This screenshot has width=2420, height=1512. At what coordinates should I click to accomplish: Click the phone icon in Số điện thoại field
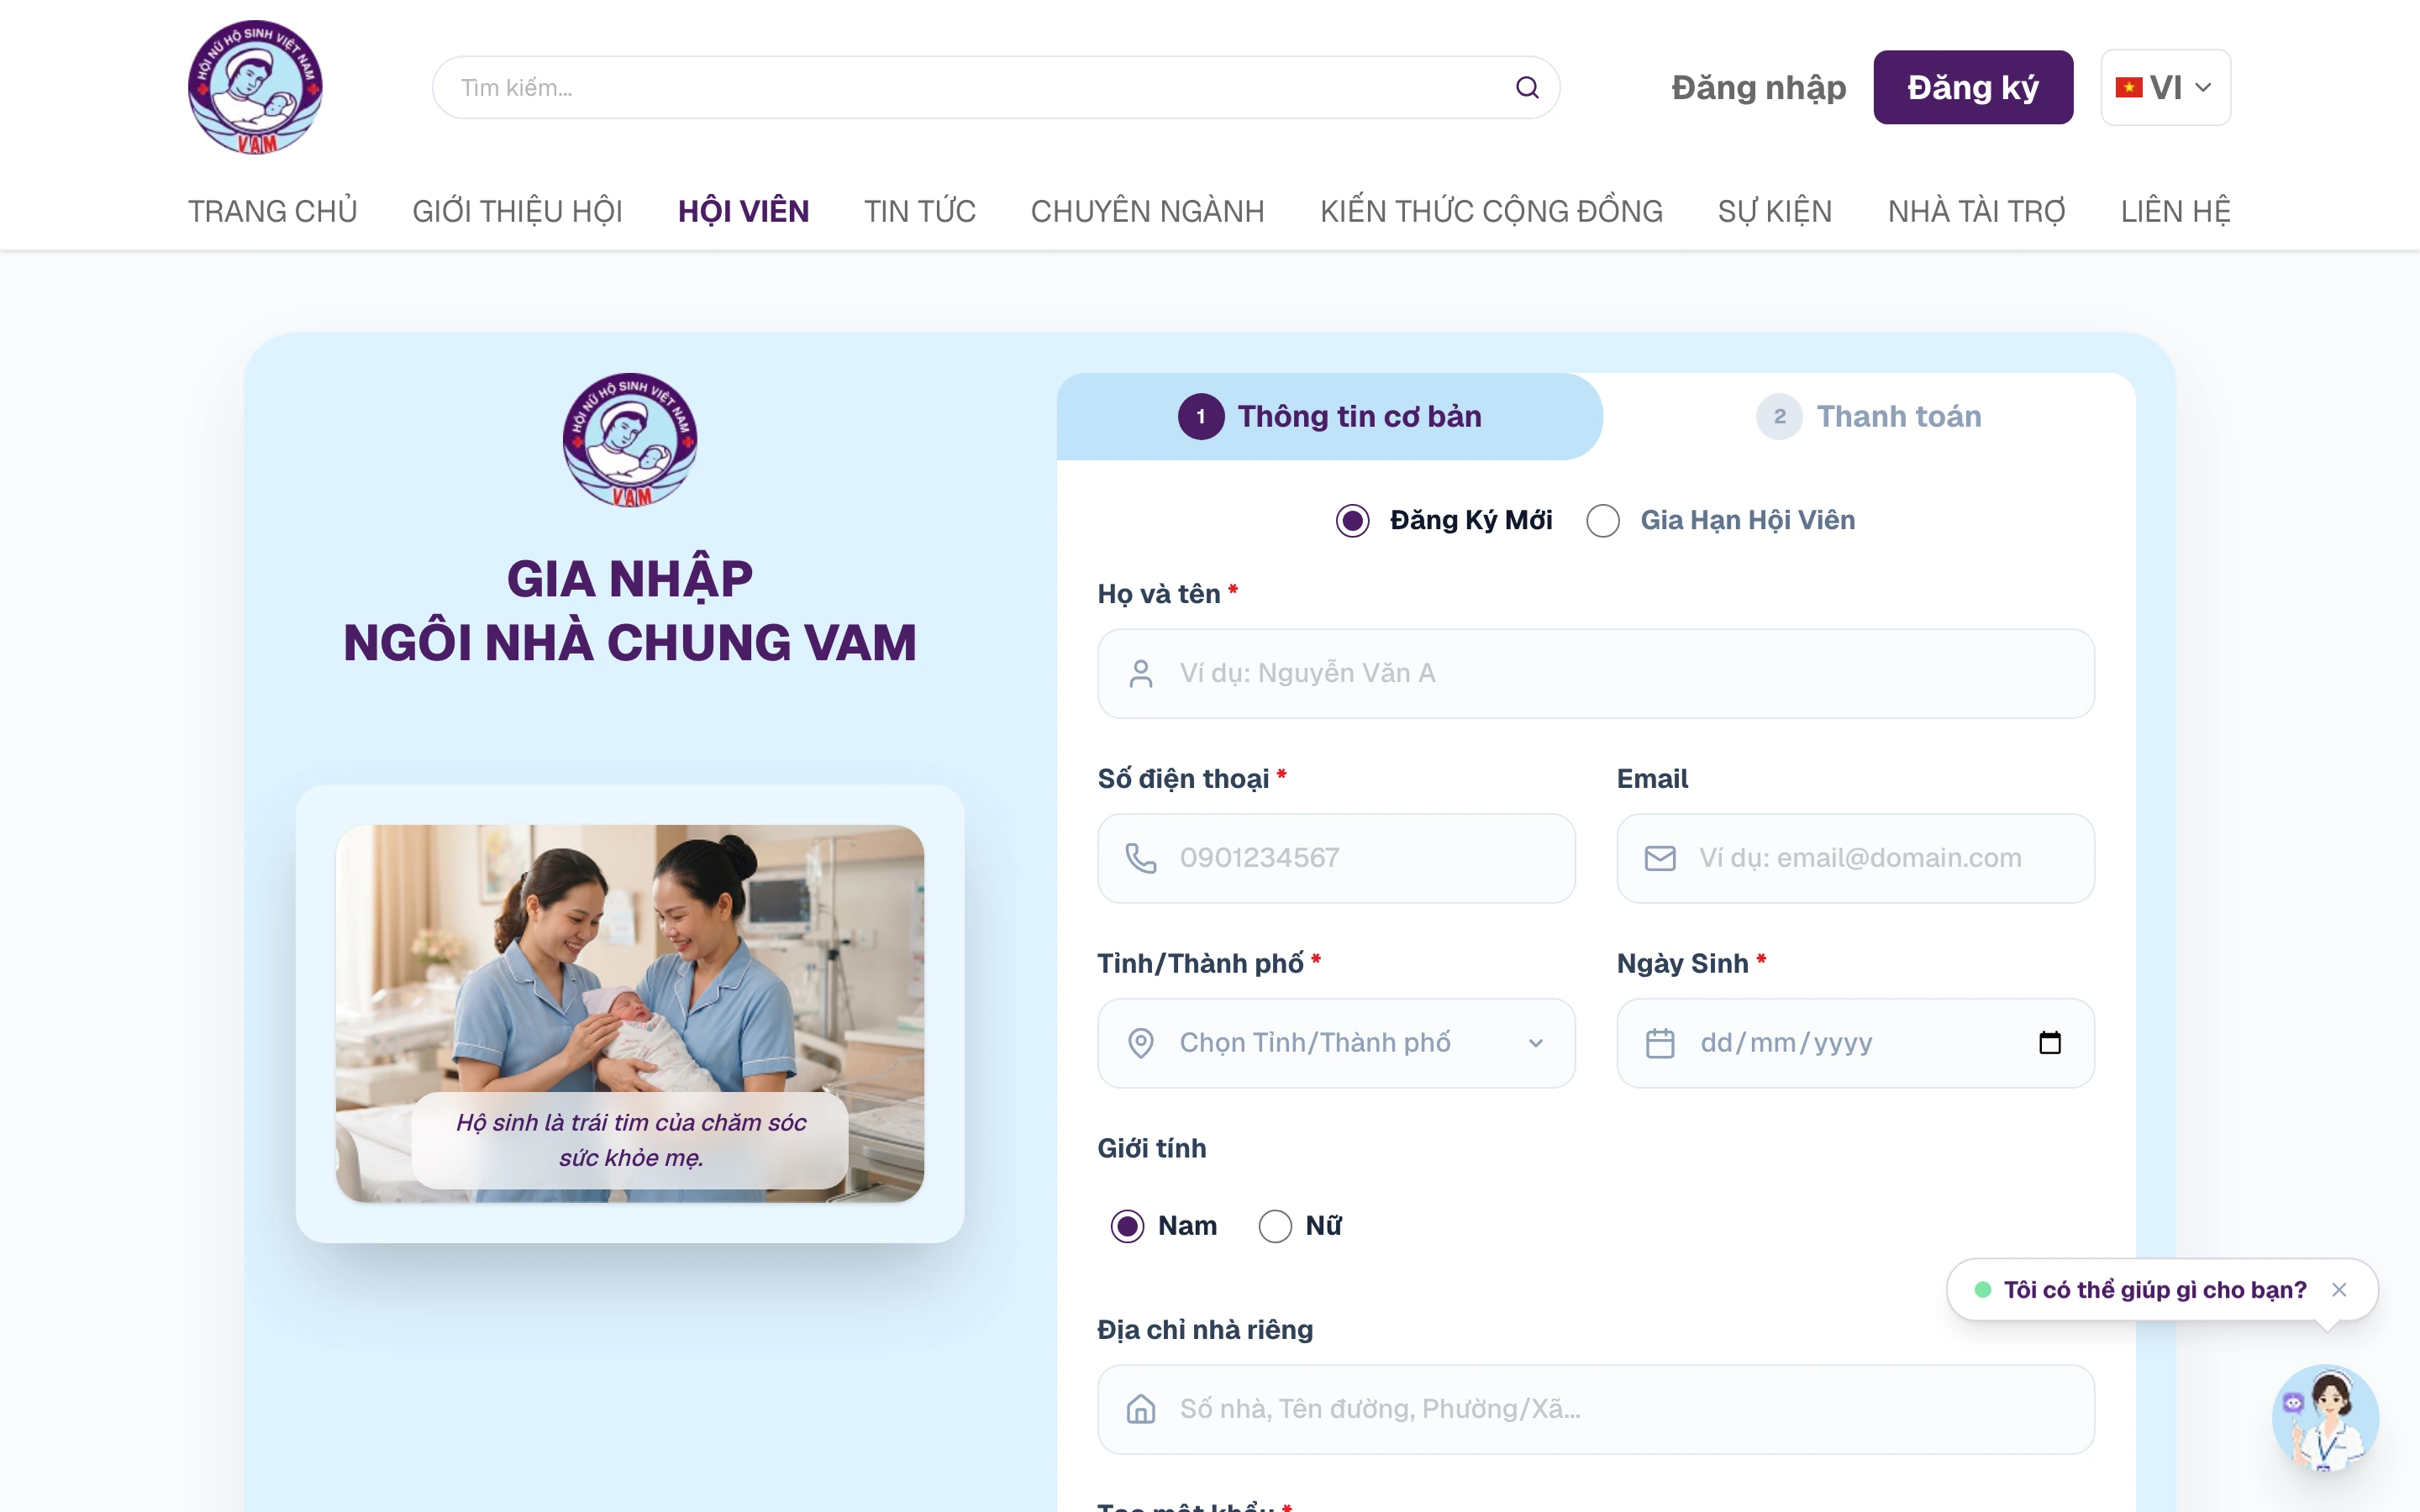point(1141,858)
